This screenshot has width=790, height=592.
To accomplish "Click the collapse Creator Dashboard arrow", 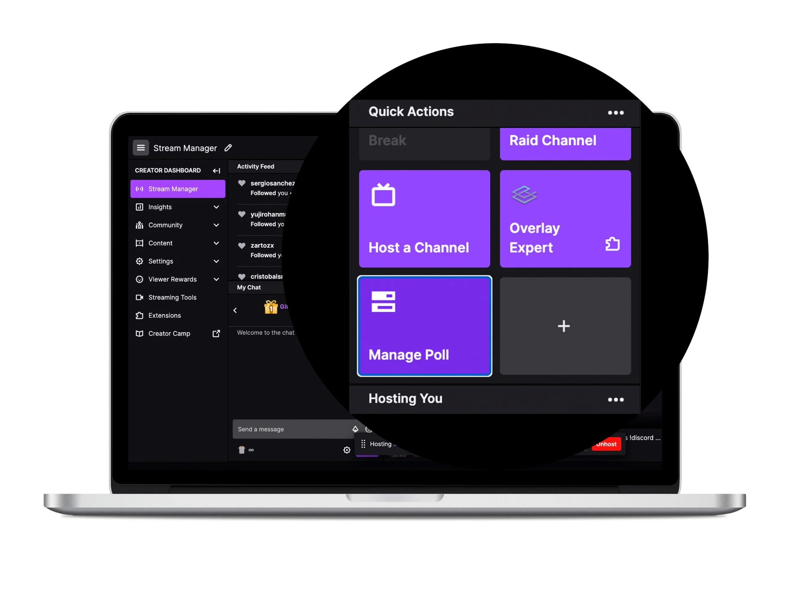I will point(216,171).
